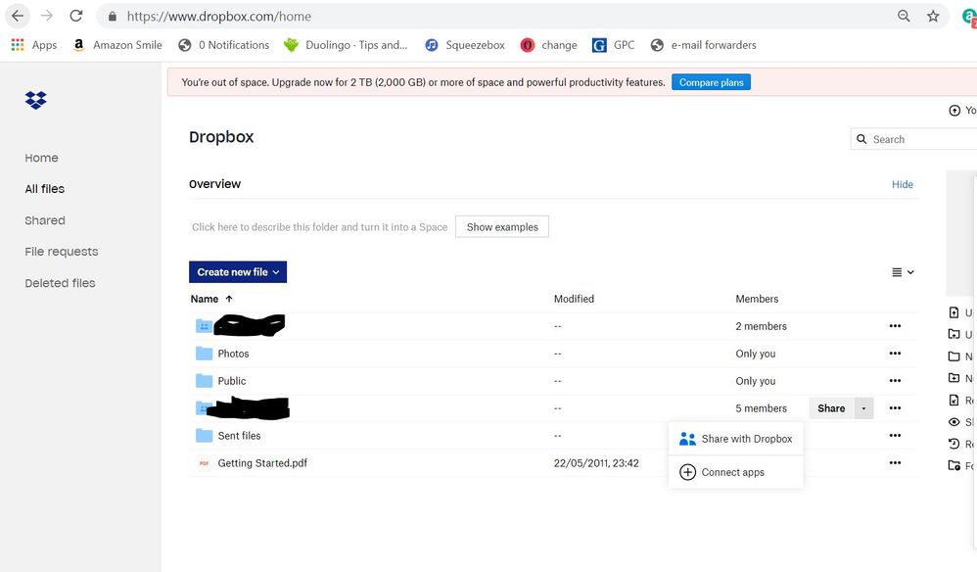Open Deleted files in the sidebar
977x572 pixels.
[61, 283]
